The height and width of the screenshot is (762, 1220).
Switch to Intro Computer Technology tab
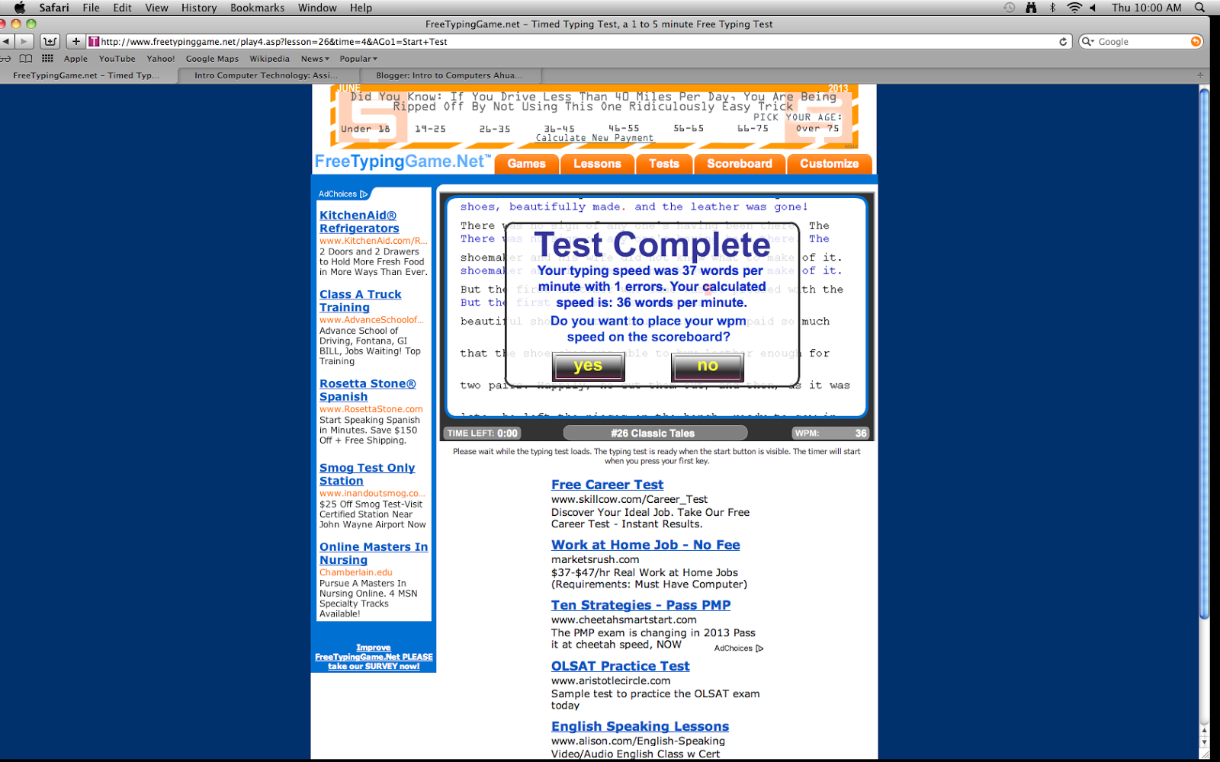265,75
